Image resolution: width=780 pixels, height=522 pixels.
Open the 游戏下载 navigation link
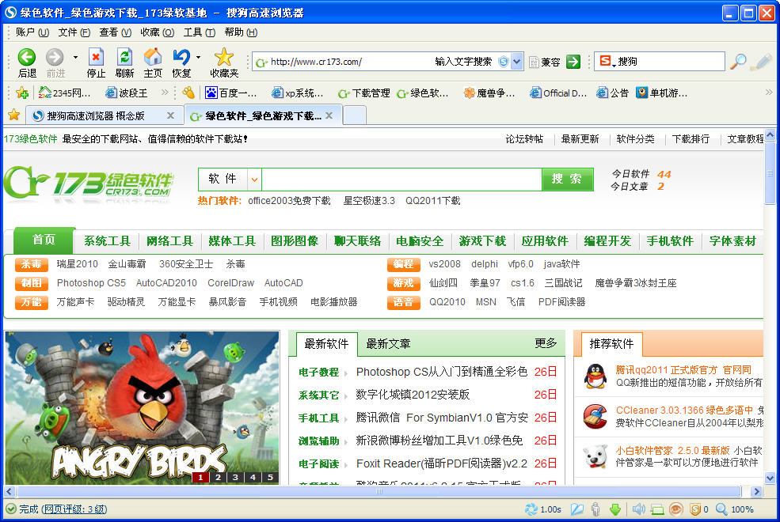[x=482, y=241]
